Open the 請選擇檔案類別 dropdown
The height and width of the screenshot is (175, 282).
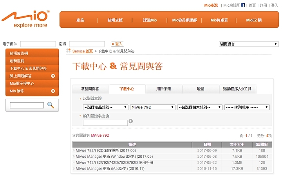[200, 107]
